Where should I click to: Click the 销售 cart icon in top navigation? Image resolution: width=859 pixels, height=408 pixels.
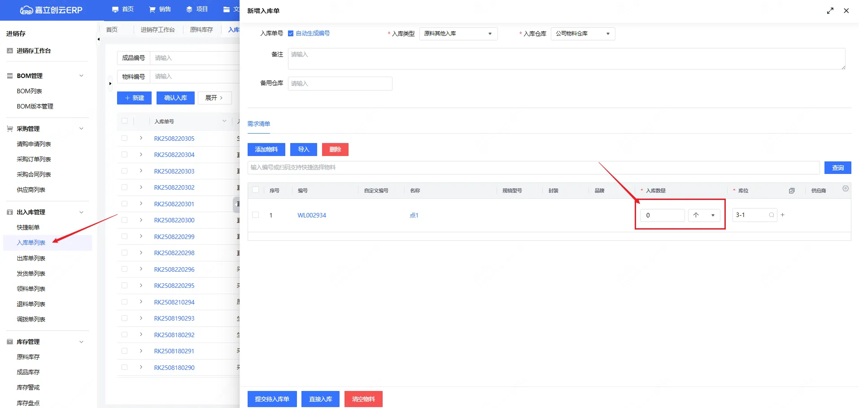(153, 9)
